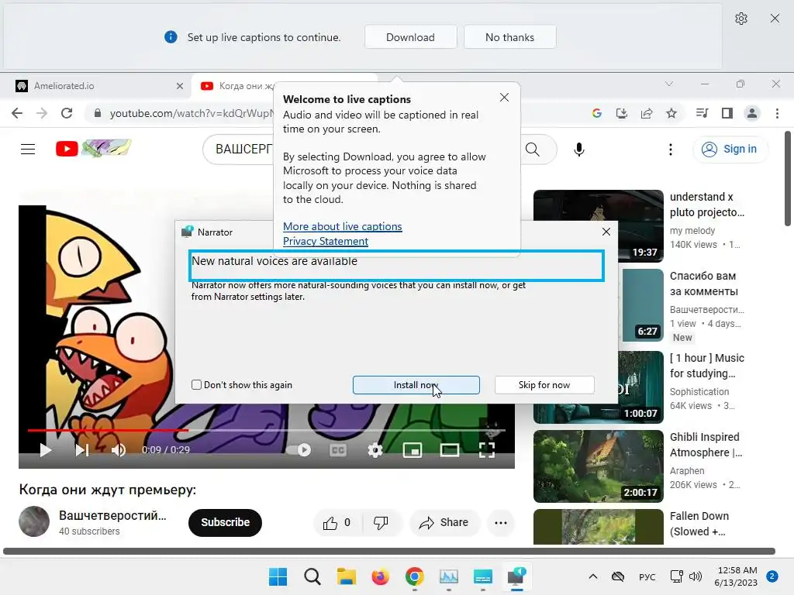
Task: Open volume control in tray
Action: (x=696, y=576)
